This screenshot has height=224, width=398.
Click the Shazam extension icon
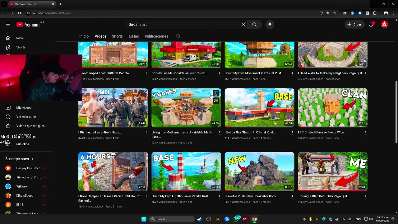[x=352, y=13]
